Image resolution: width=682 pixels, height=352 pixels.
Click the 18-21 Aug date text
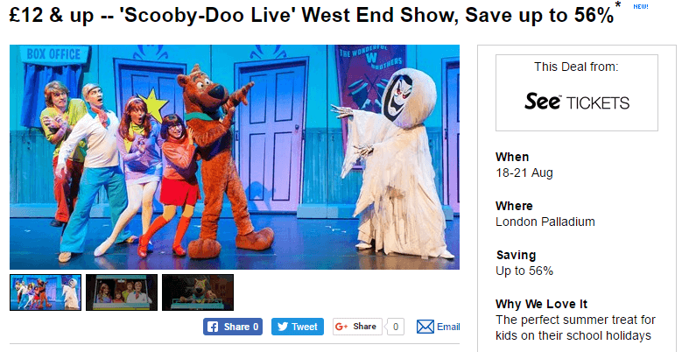tap(524, 172)
